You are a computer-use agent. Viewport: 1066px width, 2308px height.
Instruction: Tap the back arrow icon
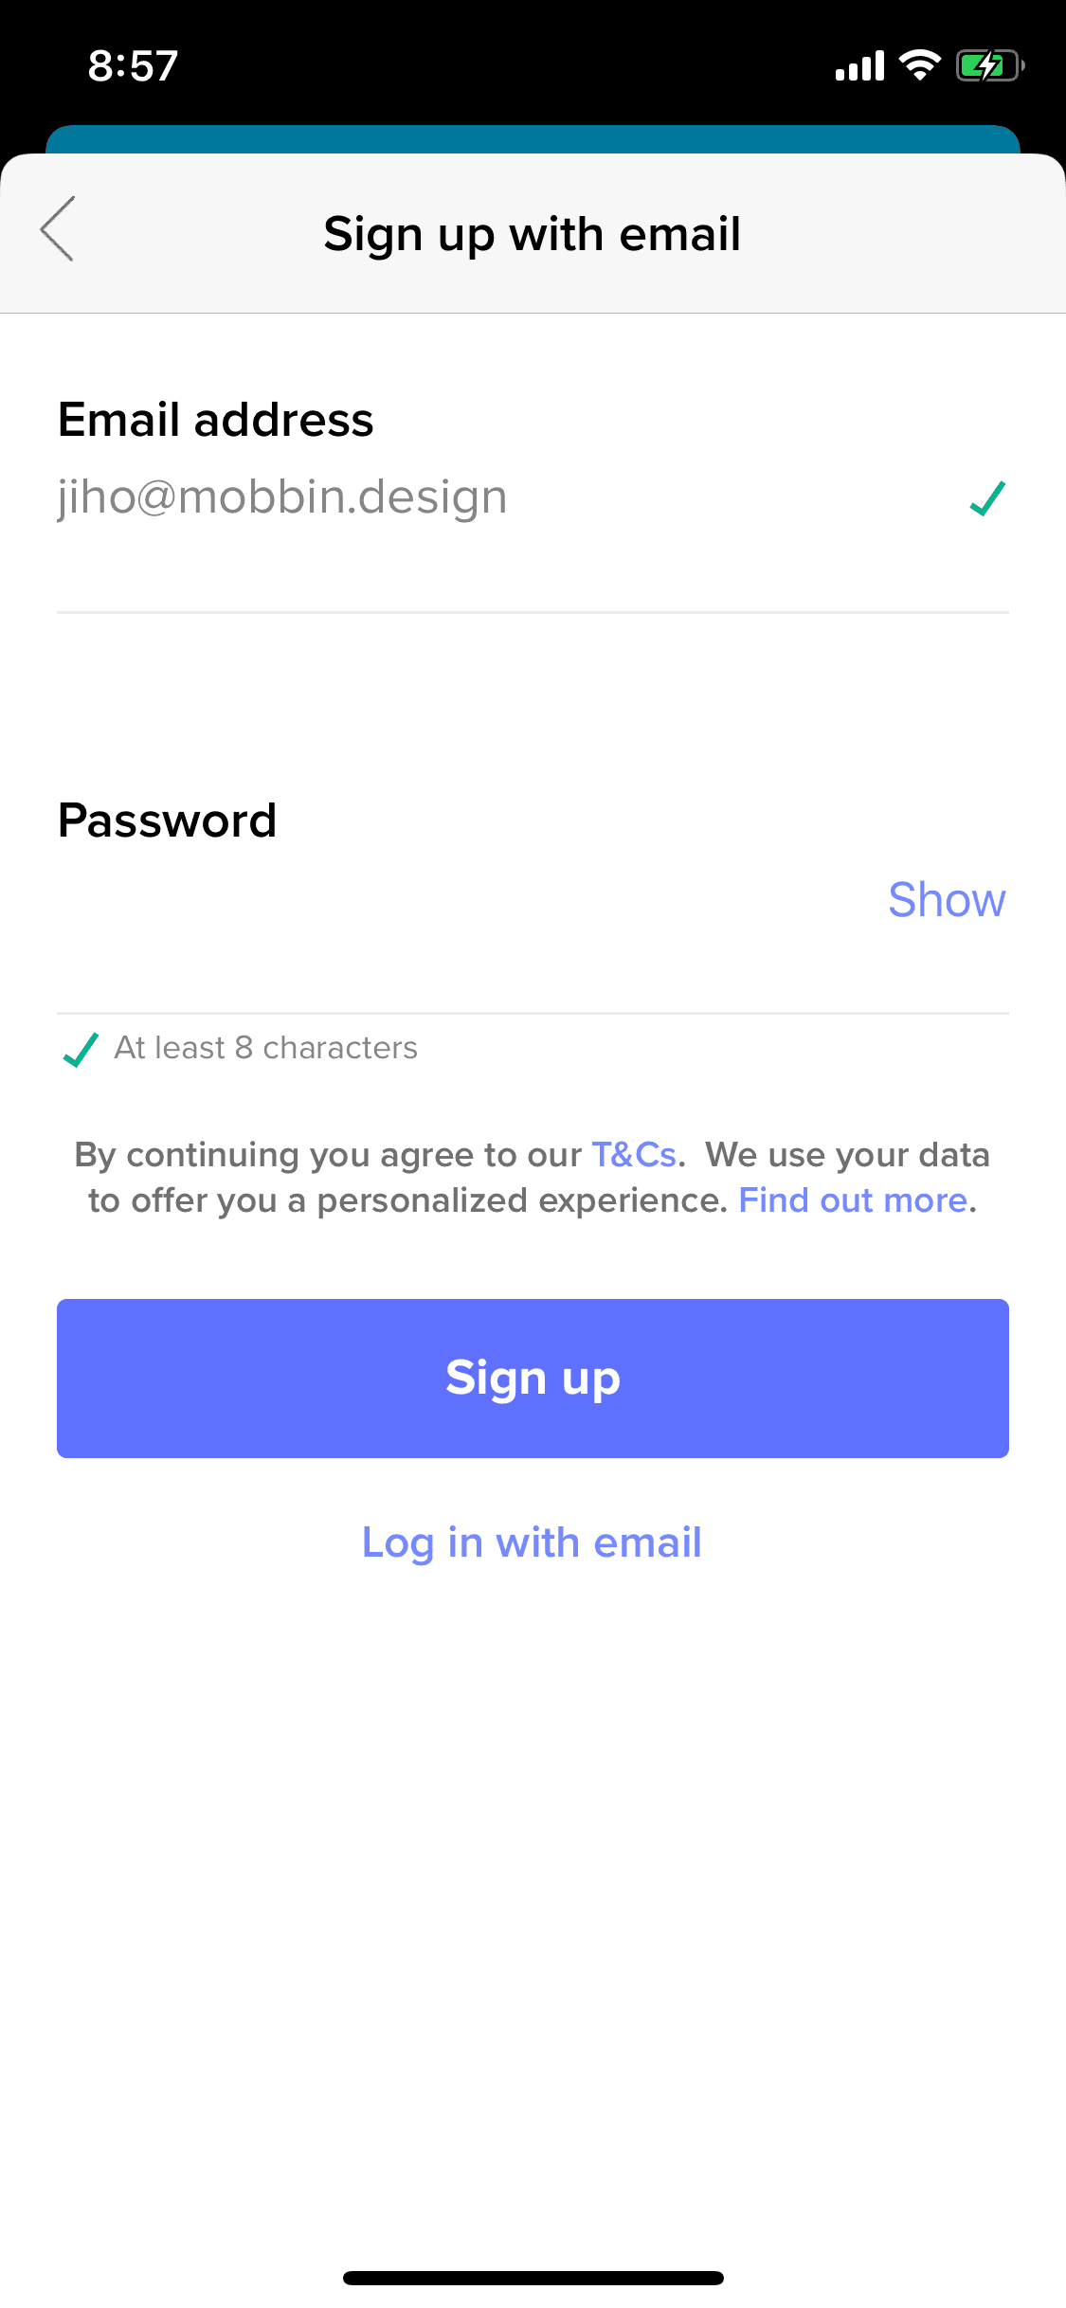(x=57, y=228)
